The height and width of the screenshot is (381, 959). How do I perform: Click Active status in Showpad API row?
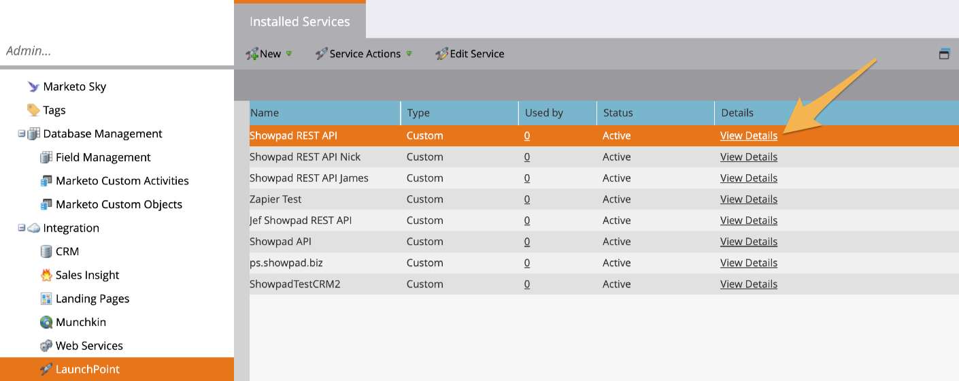coord(617,241)
